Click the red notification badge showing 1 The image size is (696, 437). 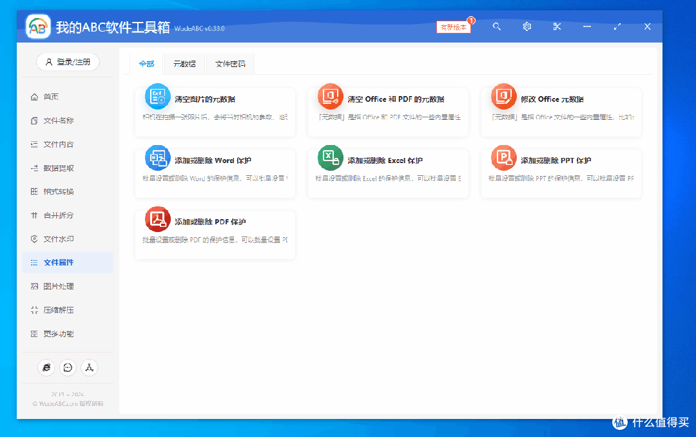471,21
